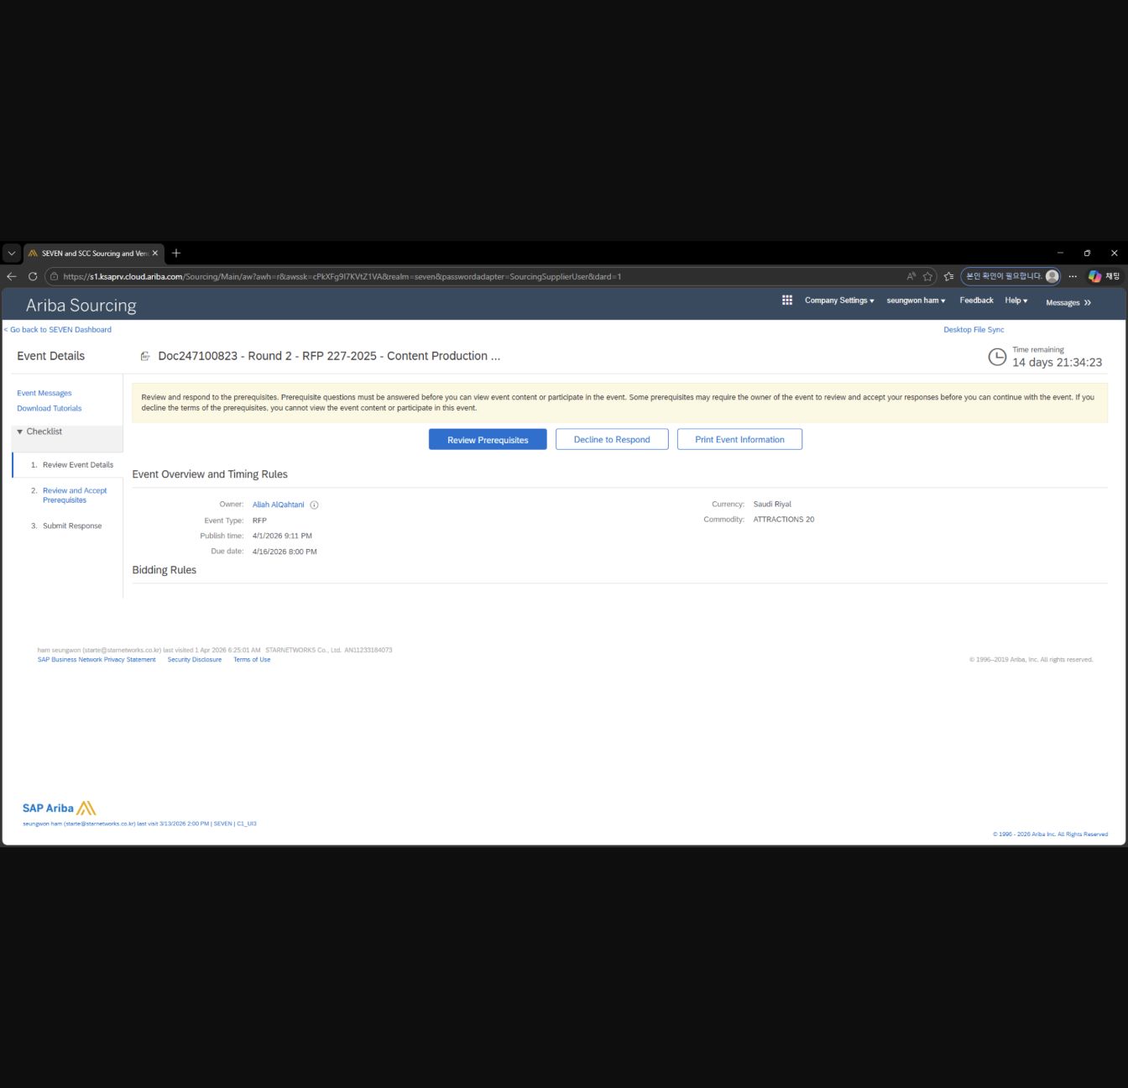Click the clock icon by Time remaining

click(x=997, y=357)
